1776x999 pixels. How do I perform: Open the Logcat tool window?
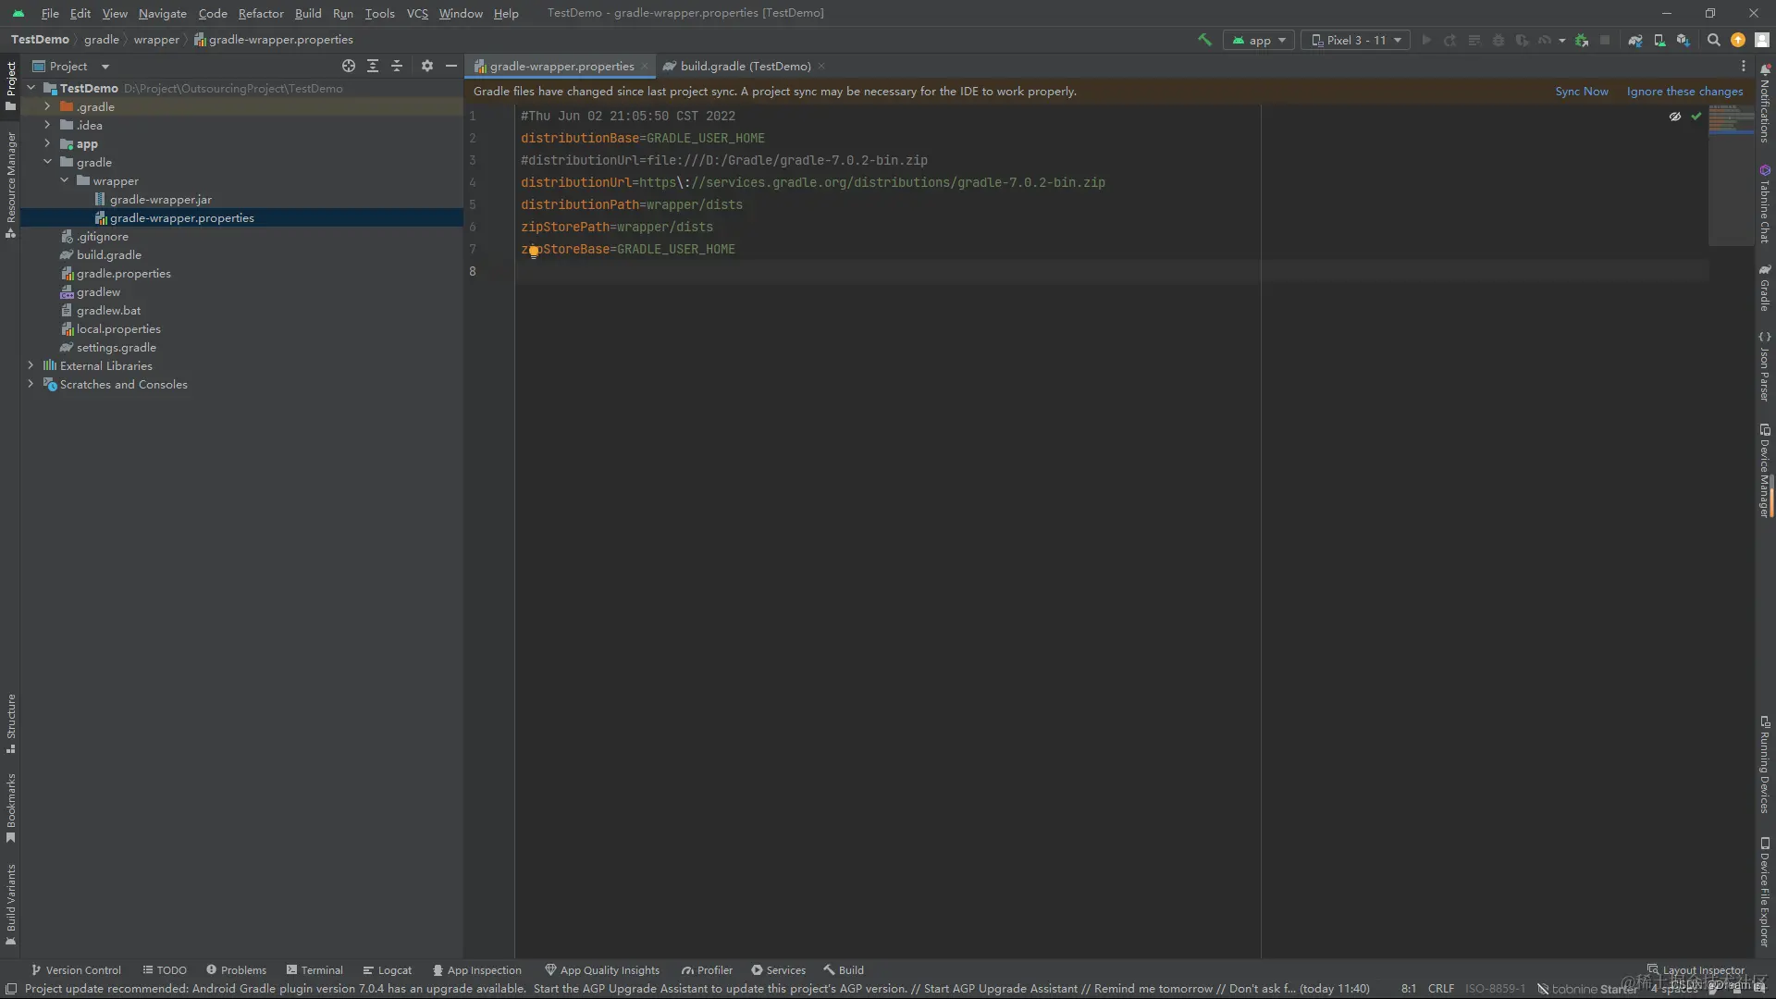pyautogui.click(x=388, y=970)
